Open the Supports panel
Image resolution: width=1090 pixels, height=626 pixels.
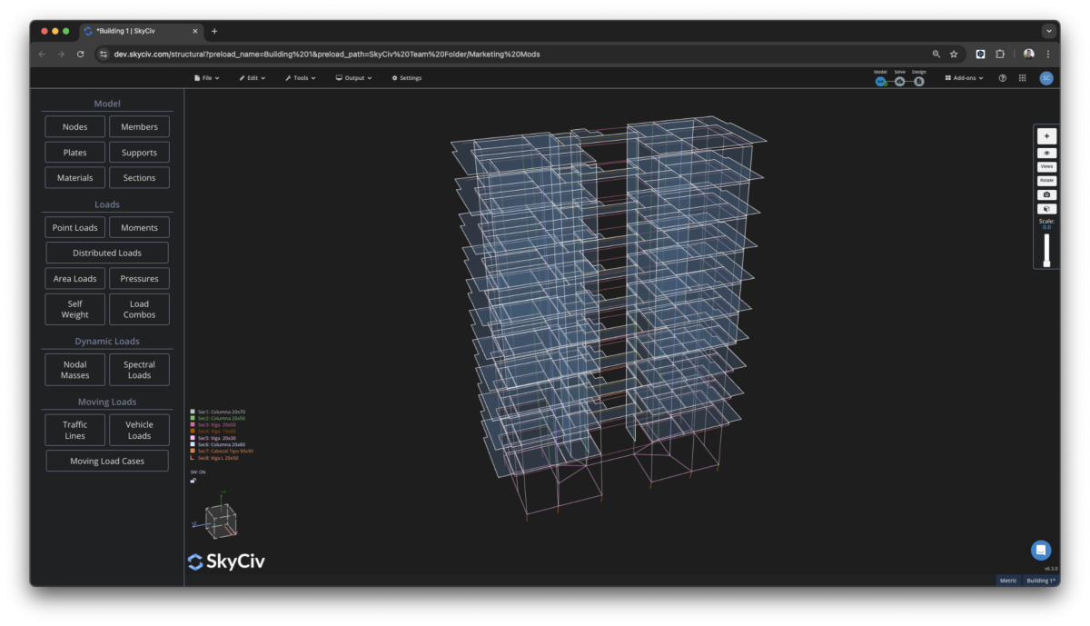coord(139,152)
